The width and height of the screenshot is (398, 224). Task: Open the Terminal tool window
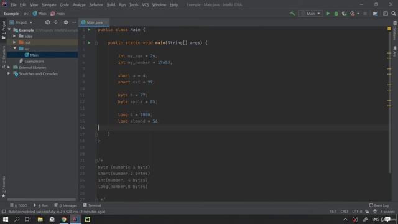point(92,205)
